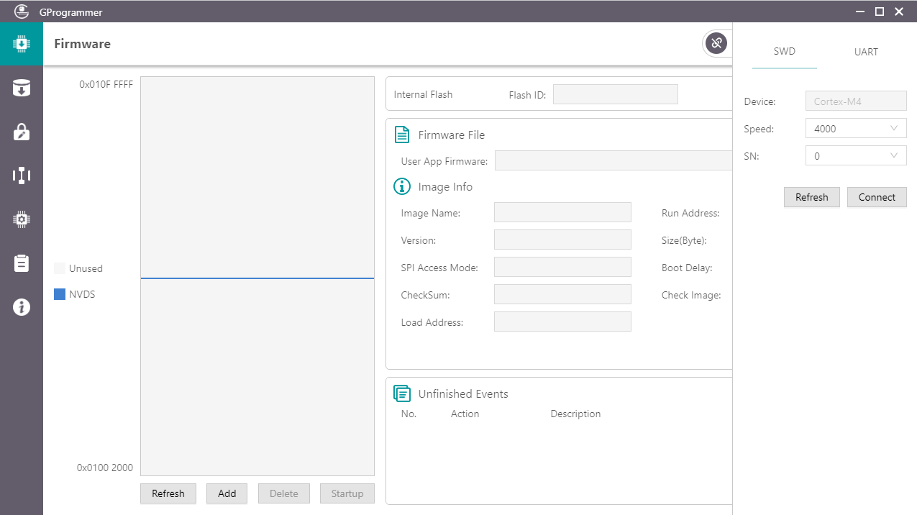The width and height of the screenshot is (917, 515).
Task: Switch to the SWD tab
Action: [x=784, y=52]
